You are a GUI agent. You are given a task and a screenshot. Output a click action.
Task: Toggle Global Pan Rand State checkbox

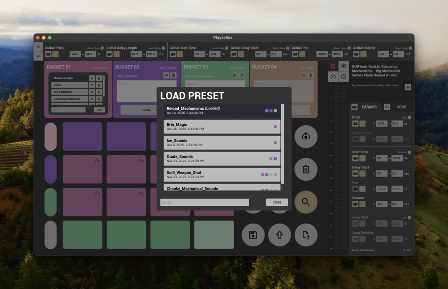(x=349, y=48)
